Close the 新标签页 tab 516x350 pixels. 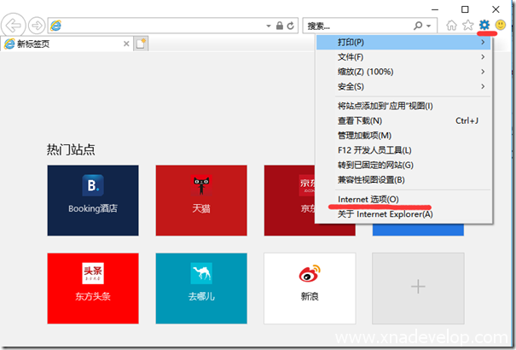126,44
